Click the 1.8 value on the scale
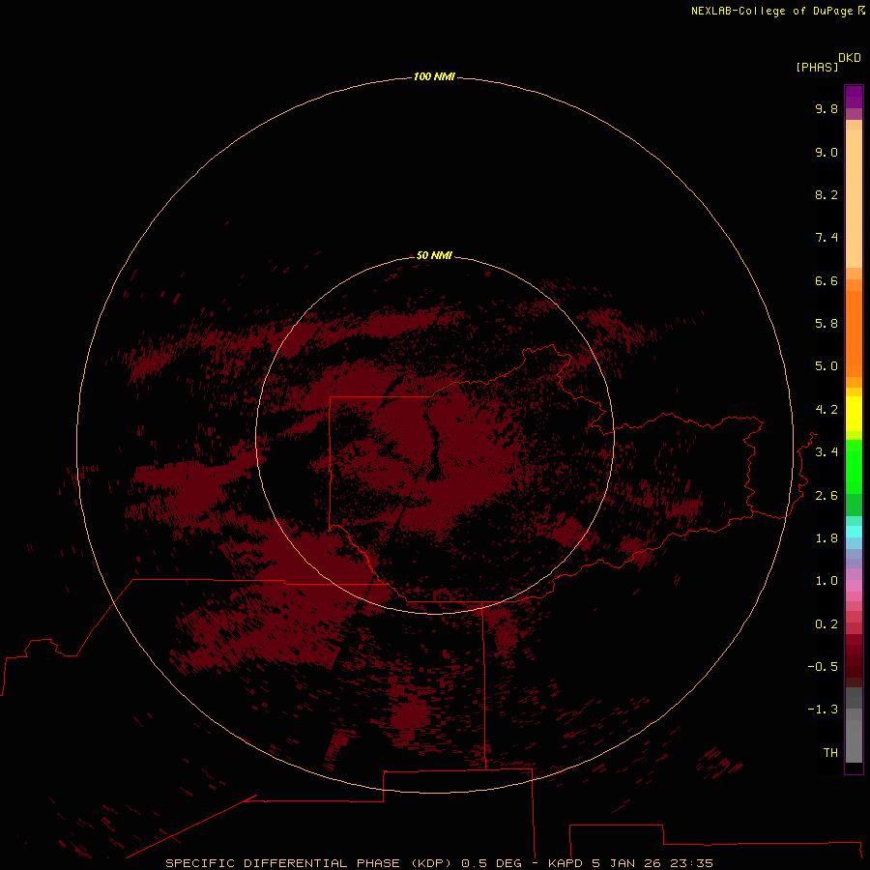 coord(826,538)
